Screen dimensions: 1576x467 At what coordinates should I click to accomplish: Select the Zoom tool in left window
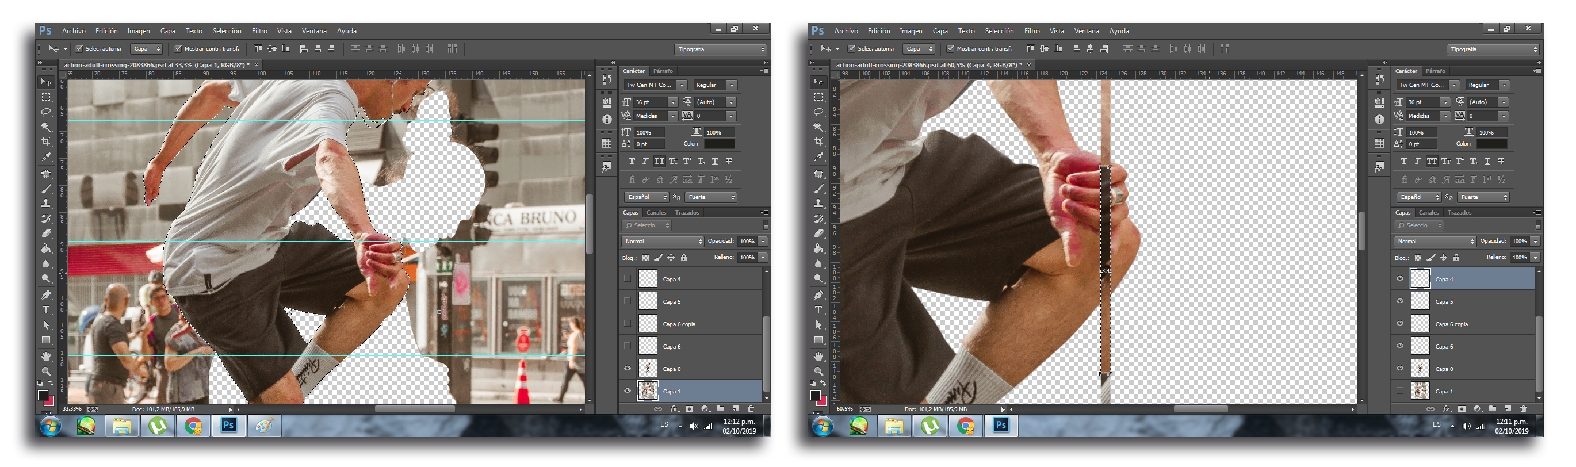46,371
